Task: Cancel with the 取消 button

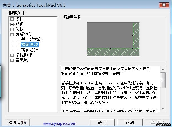Action: (x=130, y=122)
